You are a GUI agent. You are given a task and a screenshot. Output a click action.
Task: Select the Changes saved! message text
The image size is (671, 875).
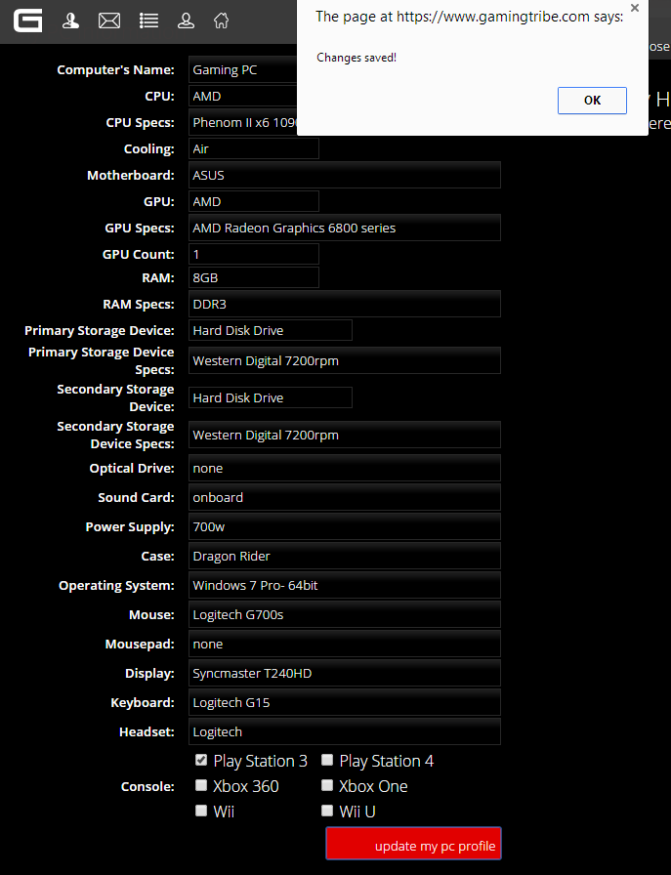(356, 58)
